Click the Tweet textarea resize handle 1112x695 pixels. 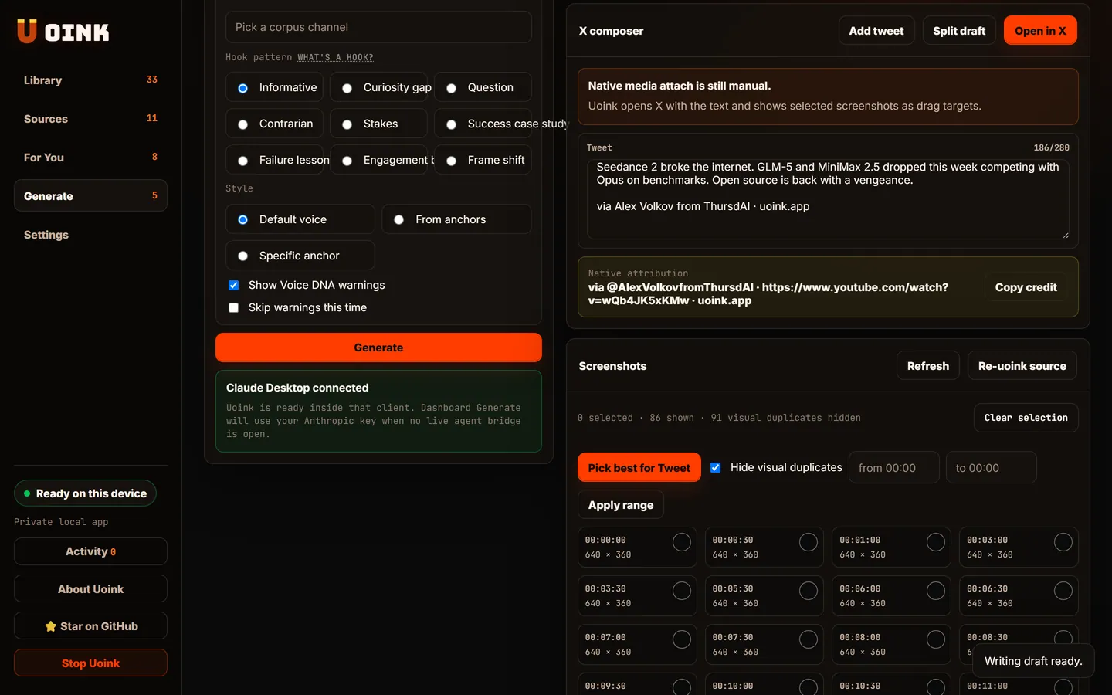(1065, 235)
